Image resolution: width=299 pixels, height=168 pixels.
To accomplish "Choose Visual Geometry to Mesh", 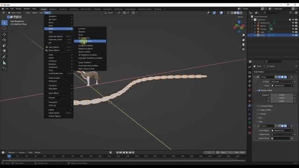I will click(x=90, y=65).
